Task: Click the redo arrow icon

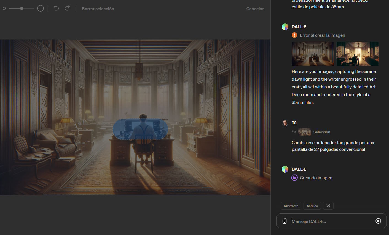Action: click(67, 8)
